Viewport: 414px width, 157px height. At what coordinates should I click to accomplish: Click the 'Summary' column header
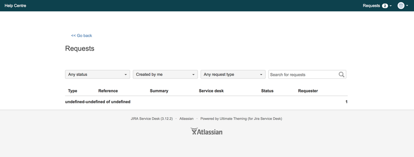159,91
